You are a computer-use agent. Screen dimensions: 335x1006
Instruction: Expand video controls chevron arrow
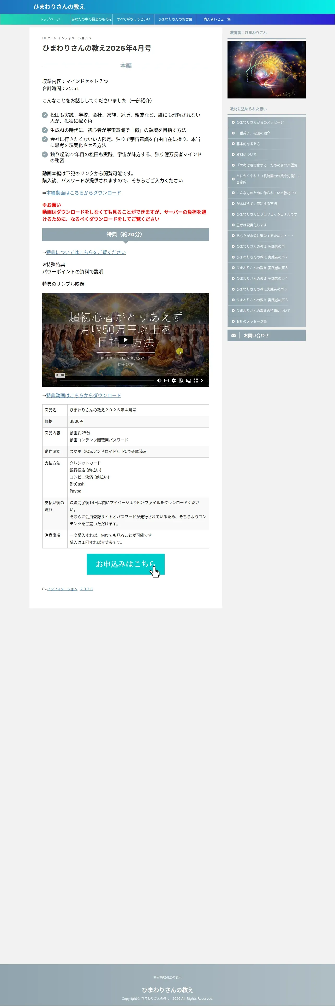tap(202, 380)
